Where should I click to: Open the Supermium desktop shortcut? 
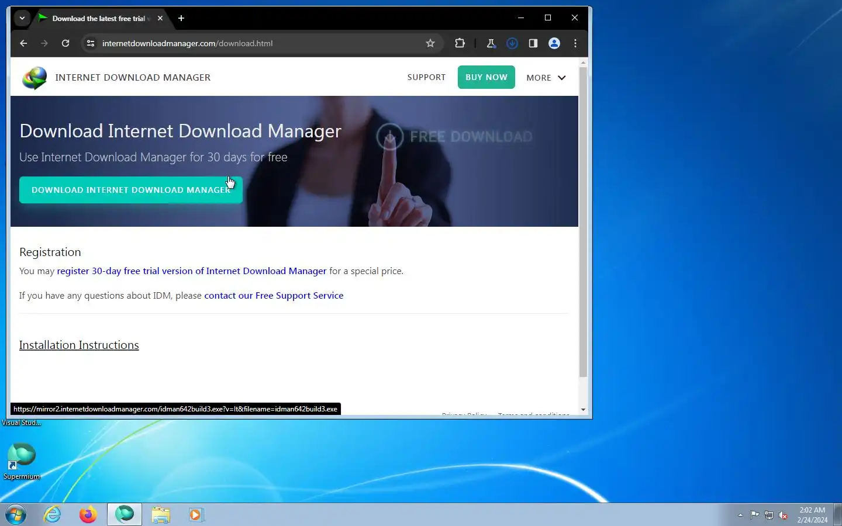pos(22,462)
